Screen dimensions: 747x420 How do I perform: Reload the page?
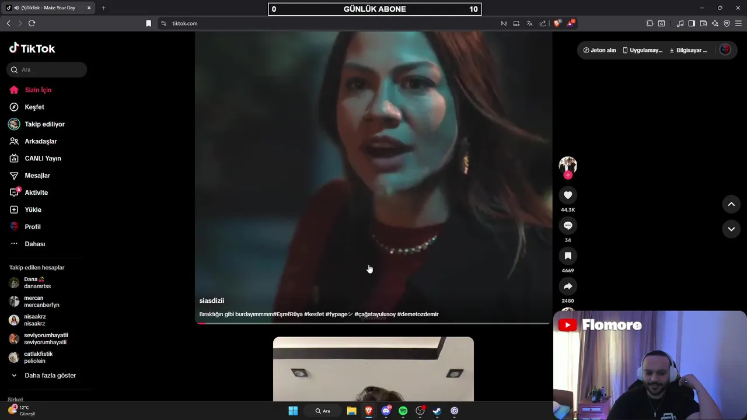(x=32, y=23)
